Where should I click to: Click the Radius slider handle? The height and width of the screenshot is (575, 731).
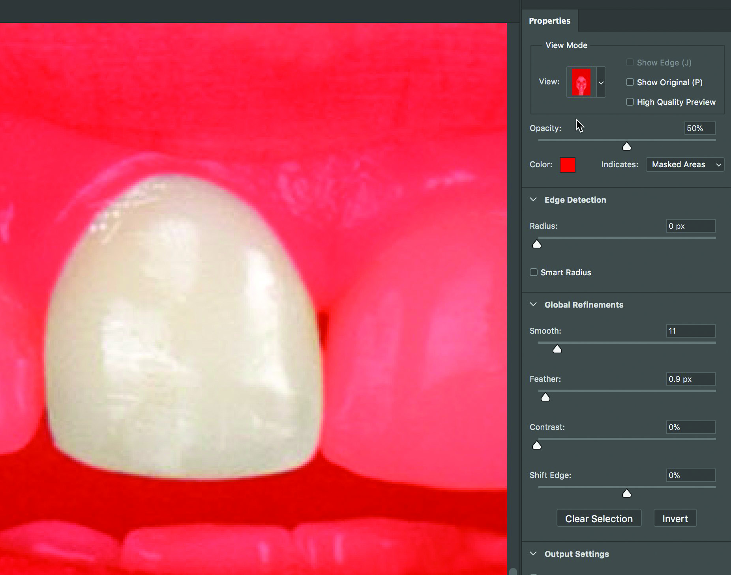[x=537, y=245]
